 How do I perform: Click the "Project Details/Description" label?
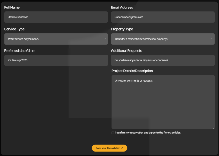click(x=132, y=71)
